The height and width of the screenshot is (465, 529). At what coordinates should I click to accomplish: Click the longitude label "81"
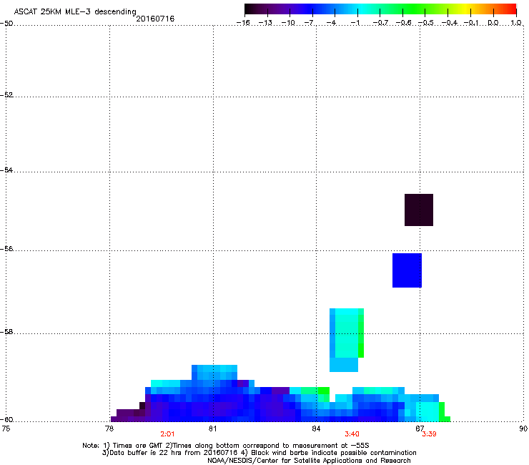pyautogui.click(x=212, y=429)
